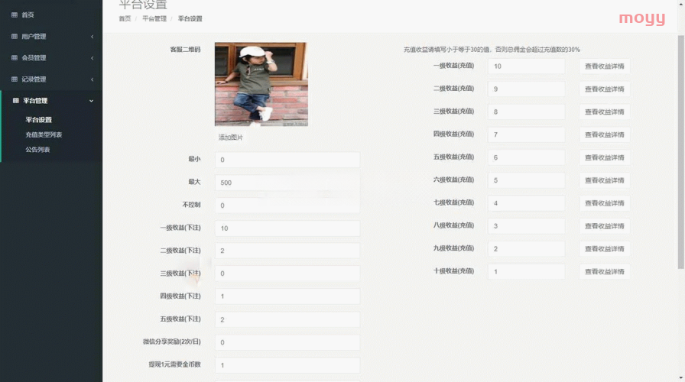Focus the 六级收益(充值) input field
Image resolution: width=685 pixels, height=382 pixels.
pyautogui.click(x=526, y=180)
